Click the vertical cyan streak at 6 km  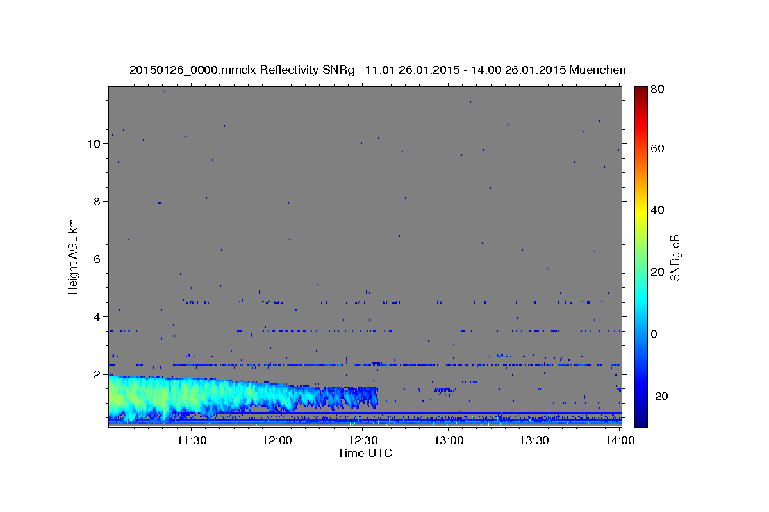tap(454, 252)
